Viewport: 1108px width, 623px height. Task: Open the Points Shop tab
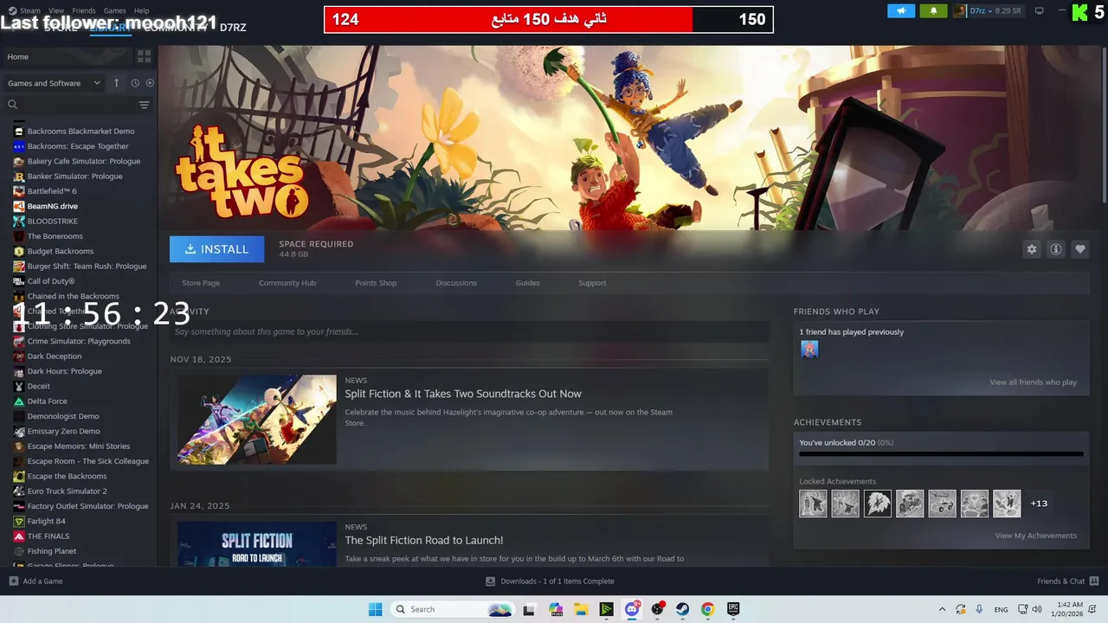tap(376, 283)
